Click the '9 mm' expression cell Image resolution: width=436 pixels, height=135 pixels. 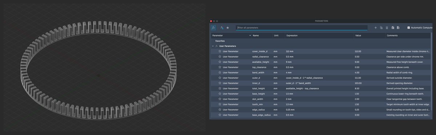pos(288,62)
